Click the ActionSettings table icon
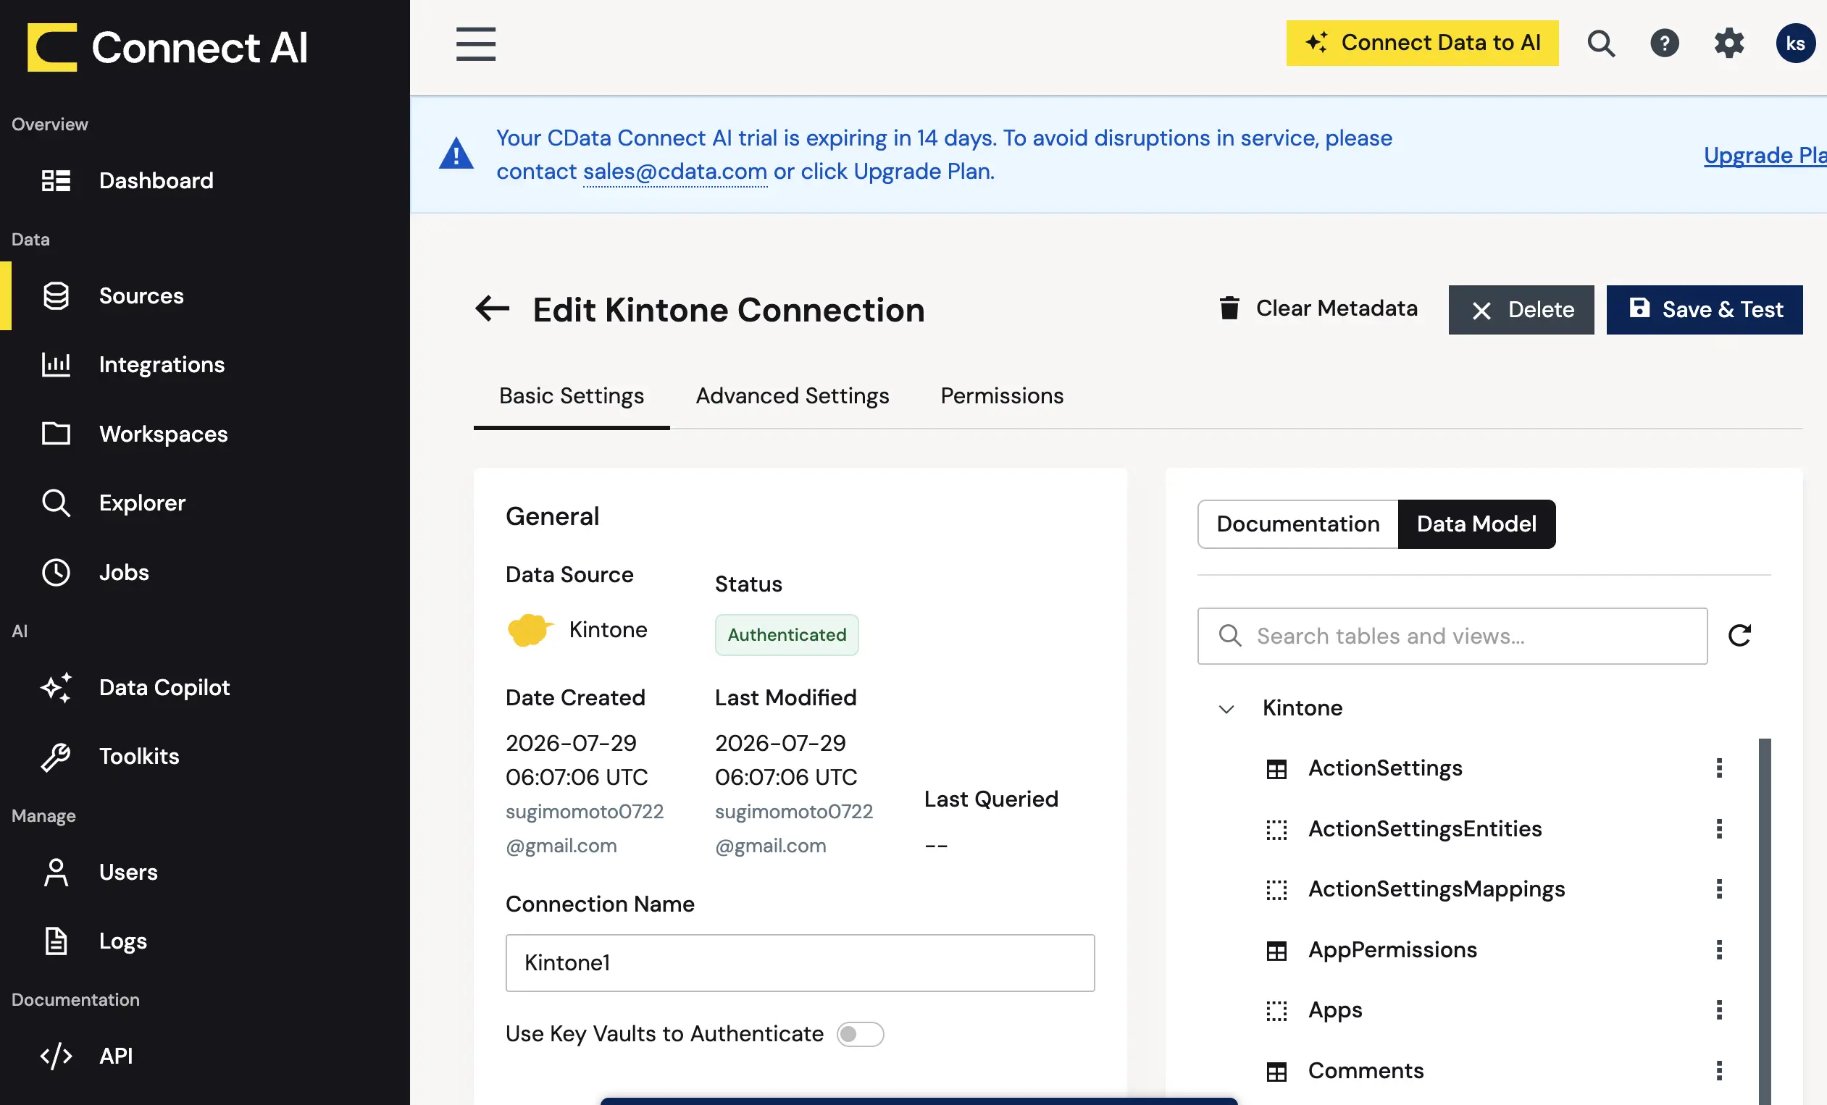The image size is (1827, 1105). click(1276, 768)
